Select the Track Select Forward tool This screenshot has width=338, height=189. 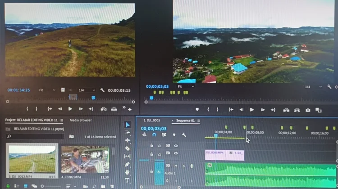(128, 132)
